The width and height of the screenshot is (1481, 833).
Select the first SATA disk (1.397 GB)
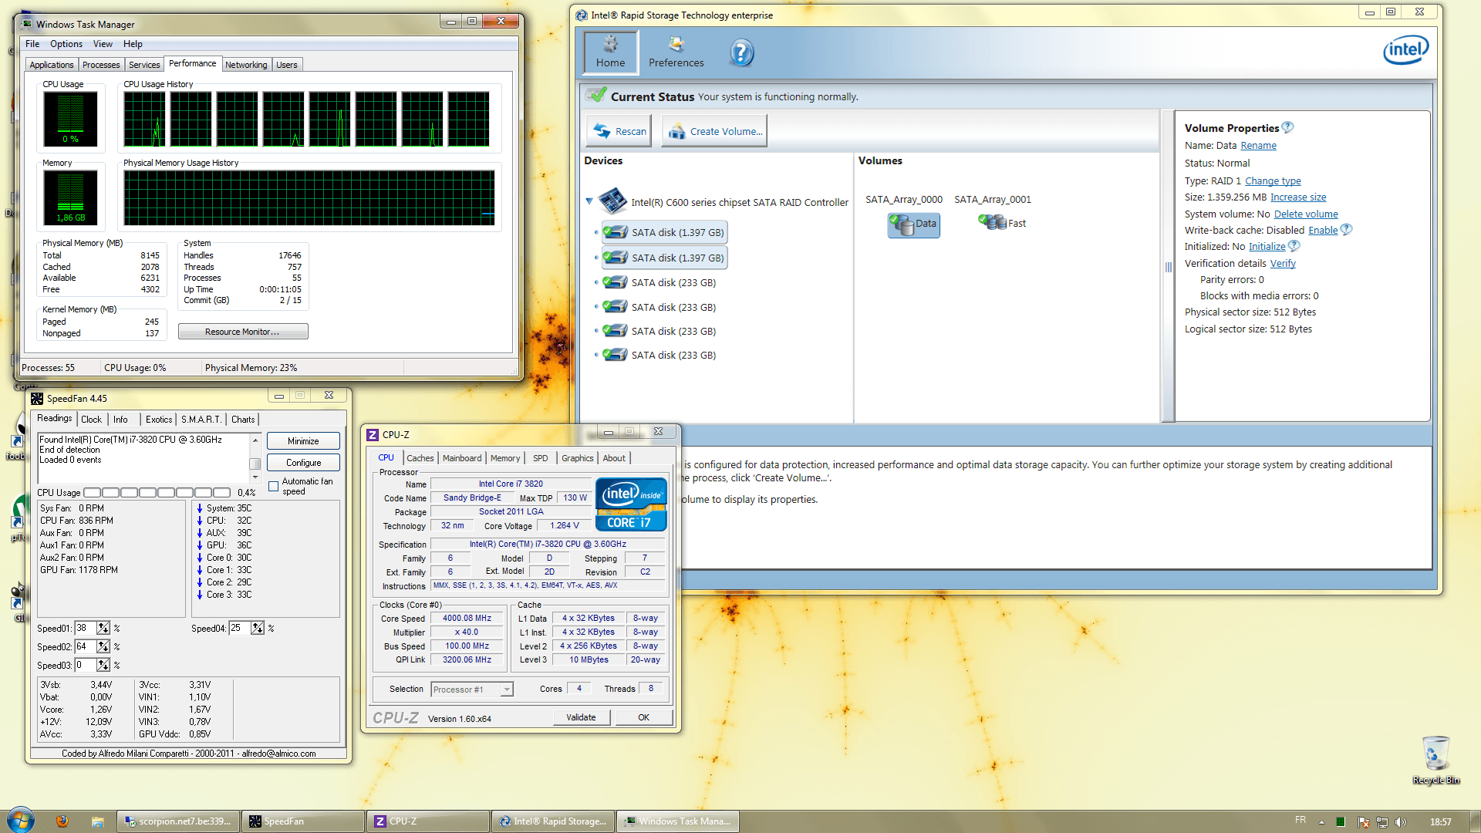664,232
